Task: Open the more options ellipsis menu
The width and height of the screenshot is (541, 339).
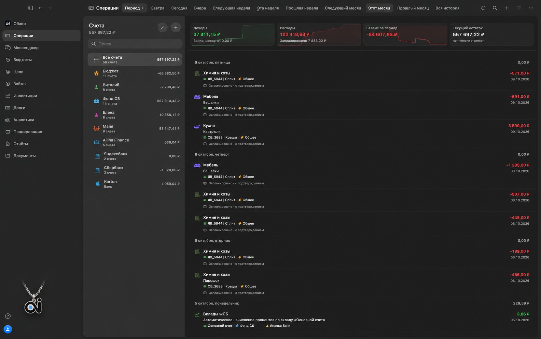Action: 531,8
